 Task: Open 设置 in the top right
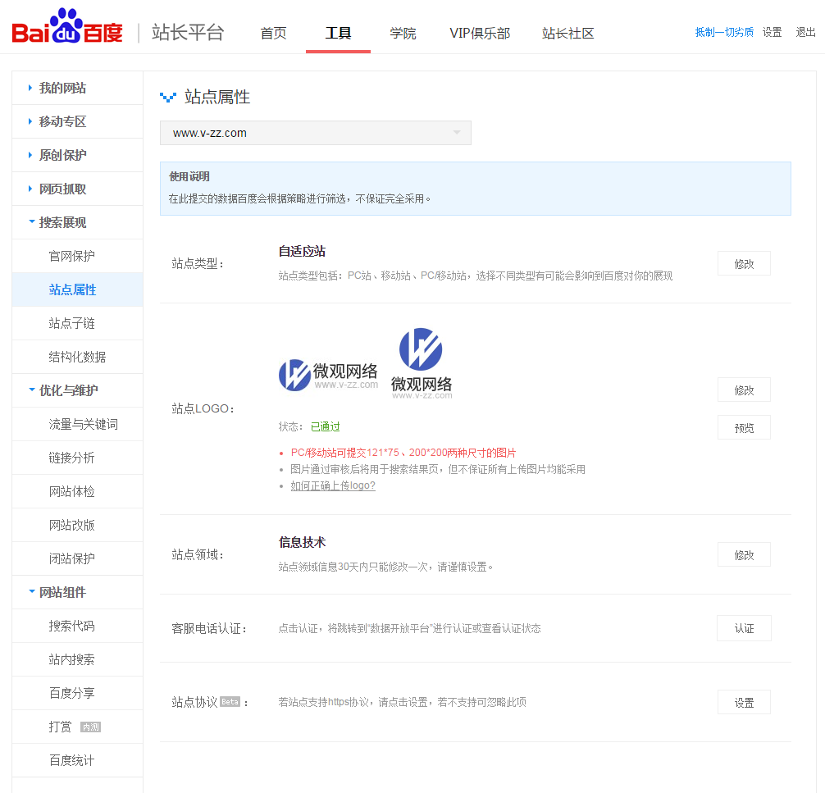772,32
